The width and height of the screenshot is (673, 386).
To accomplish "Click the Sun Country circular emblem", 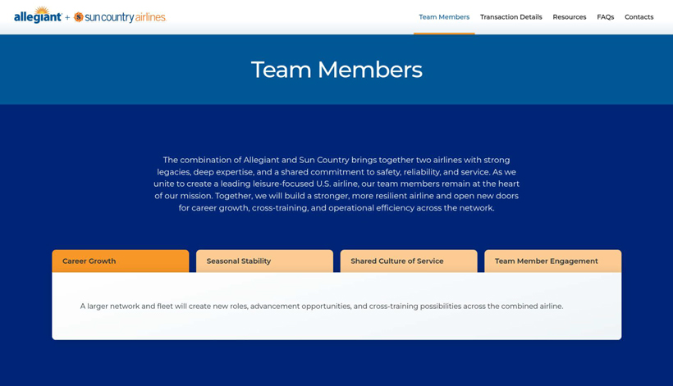I will 79,17.
